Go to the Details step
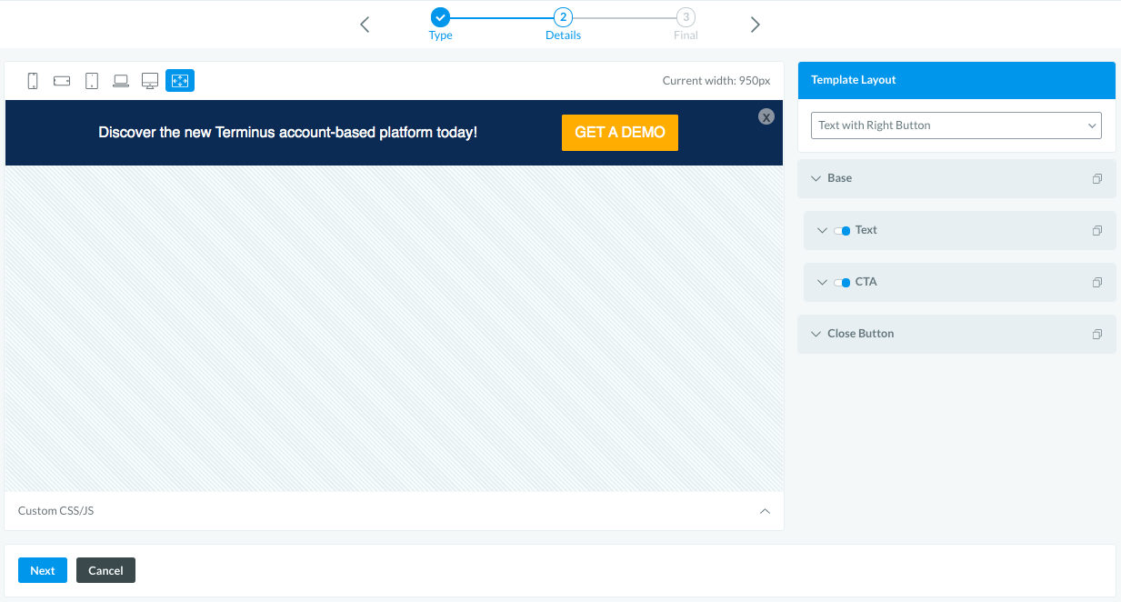Image resolution: width=1121 pixels, height=602 pixels. pyautogui.click(x=563, y=25)
